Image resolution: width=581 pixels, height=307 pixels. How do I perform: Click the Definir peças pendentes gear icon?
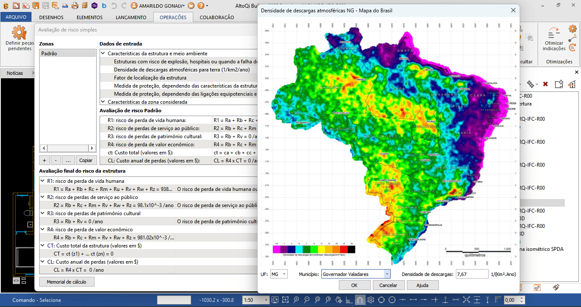click(19, 33)
